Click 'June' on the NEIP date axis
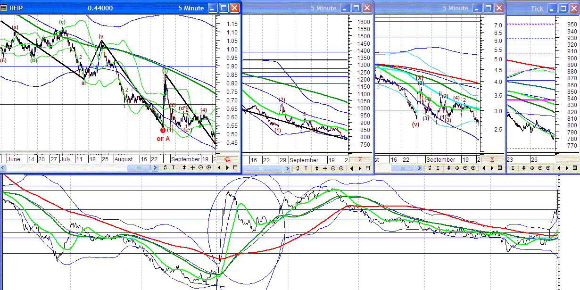Screen dimensions: 580x290 click(14, 159)
